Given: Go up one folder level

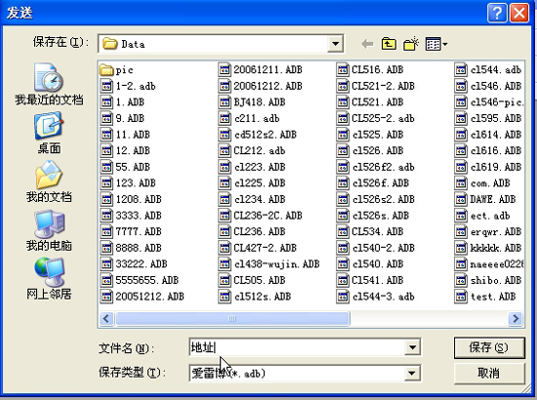Looking at the screenshot, I should click(x=389, y=44).
